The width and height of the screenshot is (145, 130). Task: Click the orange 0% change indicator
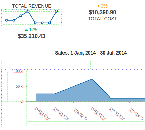point(103,6)
